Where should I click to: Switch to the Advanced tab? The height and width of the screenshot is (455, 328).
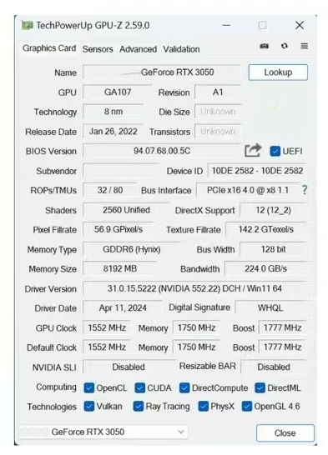pos(138,49)
